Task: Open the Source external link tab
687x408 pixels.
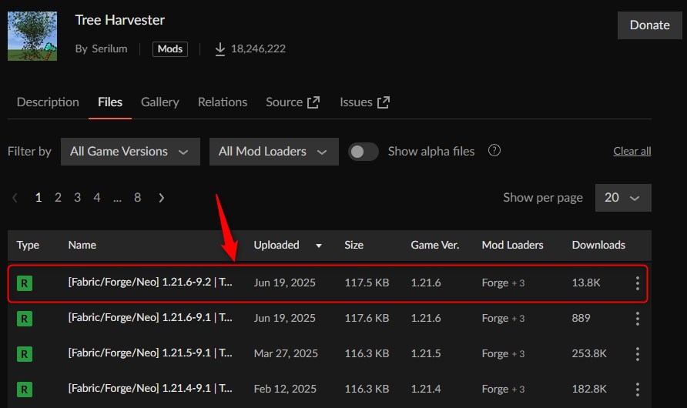Action: pos(293,102)
